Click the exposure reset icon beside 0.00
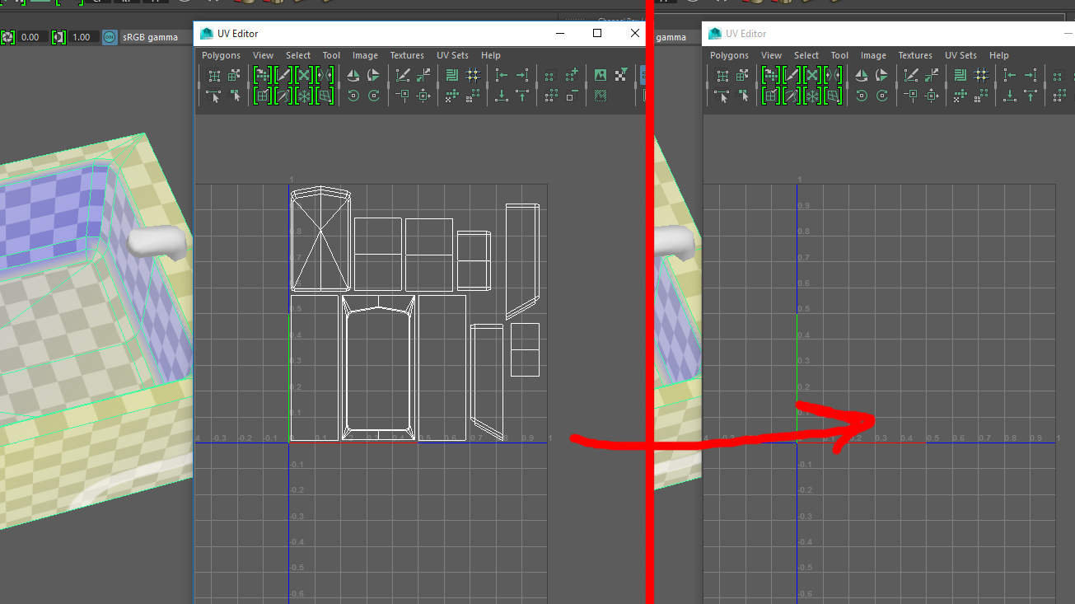The width and height of the screenshot is (1075, 604). 8,37
